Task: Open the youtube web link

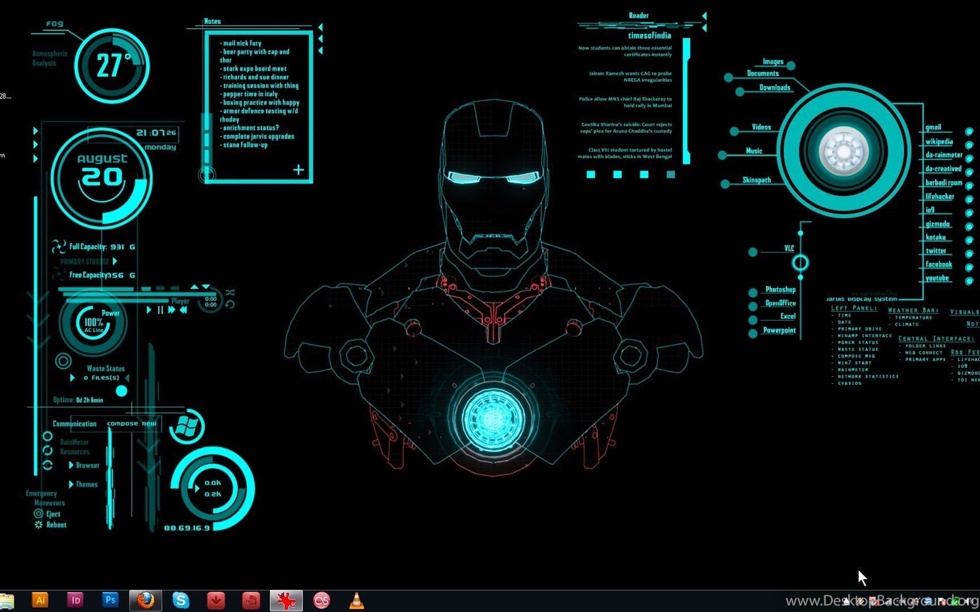Action: coord(937,278)
